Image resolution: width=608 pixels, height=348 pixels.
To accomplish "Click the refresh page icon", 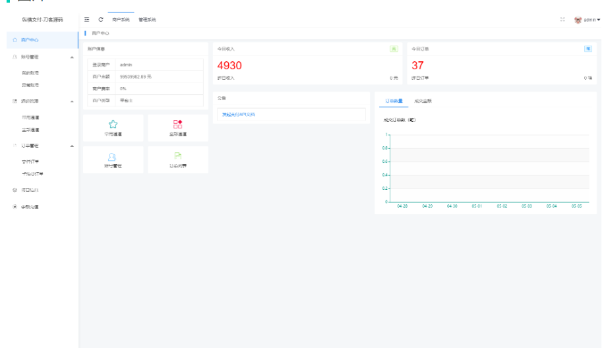I will pos(101,20).
